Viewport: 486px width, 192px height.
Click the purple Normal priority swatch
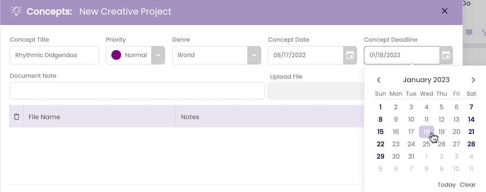point(116,55)
